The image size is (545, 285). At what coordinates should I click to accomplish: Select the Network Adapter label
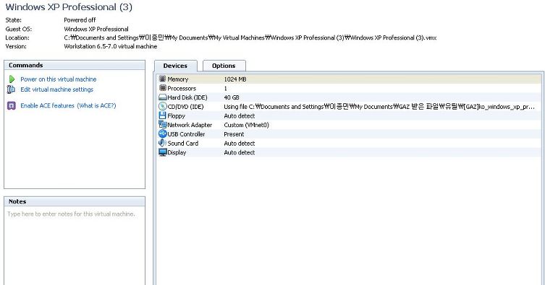pyautogui.click(x=190, y=125)
